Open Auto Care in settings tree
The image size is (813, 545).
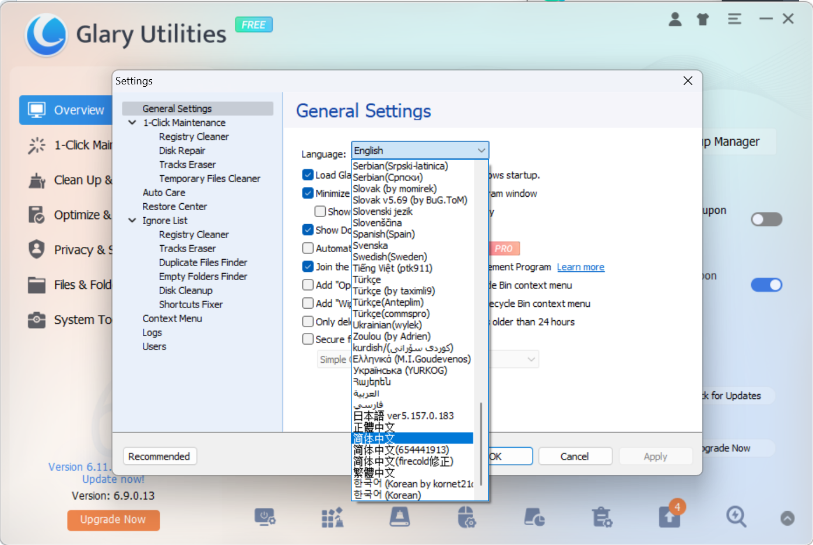pyautogui.click(x=164, y=193)
